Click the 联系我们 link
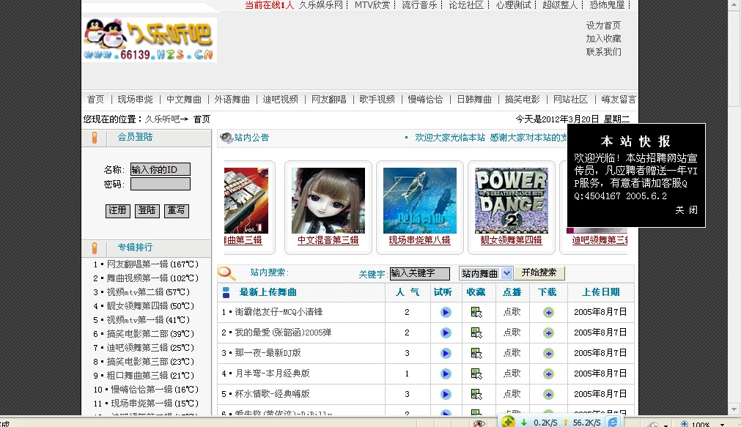741x427 pixels. click(603, 51)
